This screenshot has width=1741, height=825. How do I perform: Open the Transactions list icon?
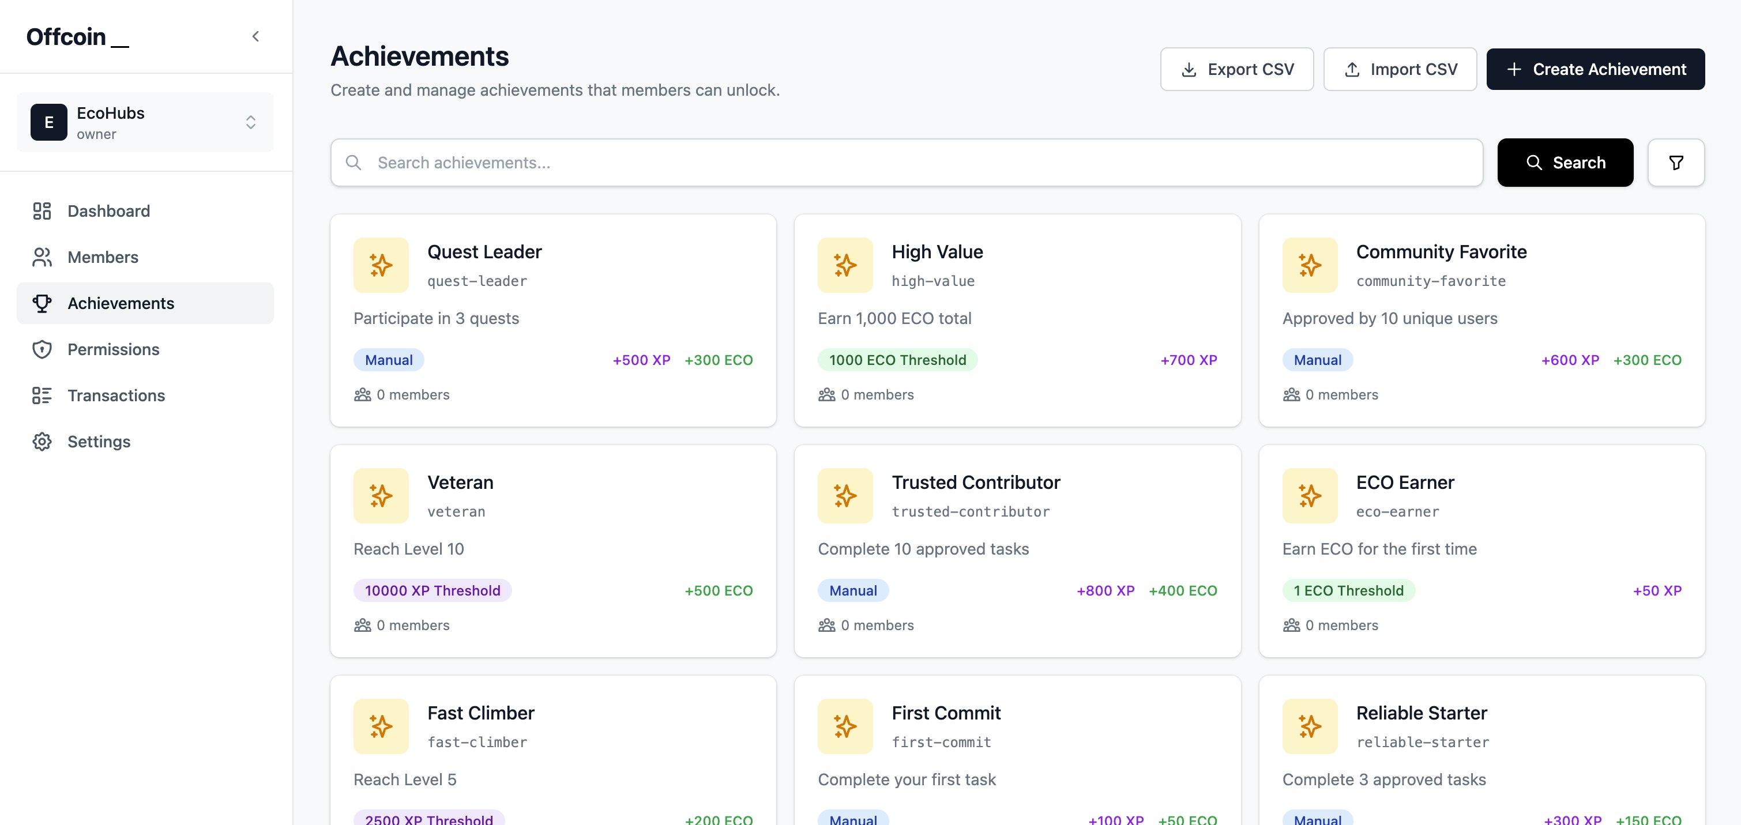42,395
